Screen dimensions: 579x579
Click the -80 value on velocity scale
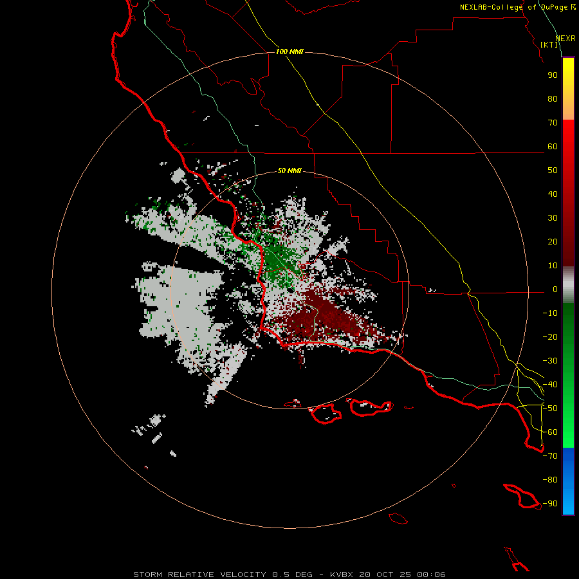coord(550,480)
